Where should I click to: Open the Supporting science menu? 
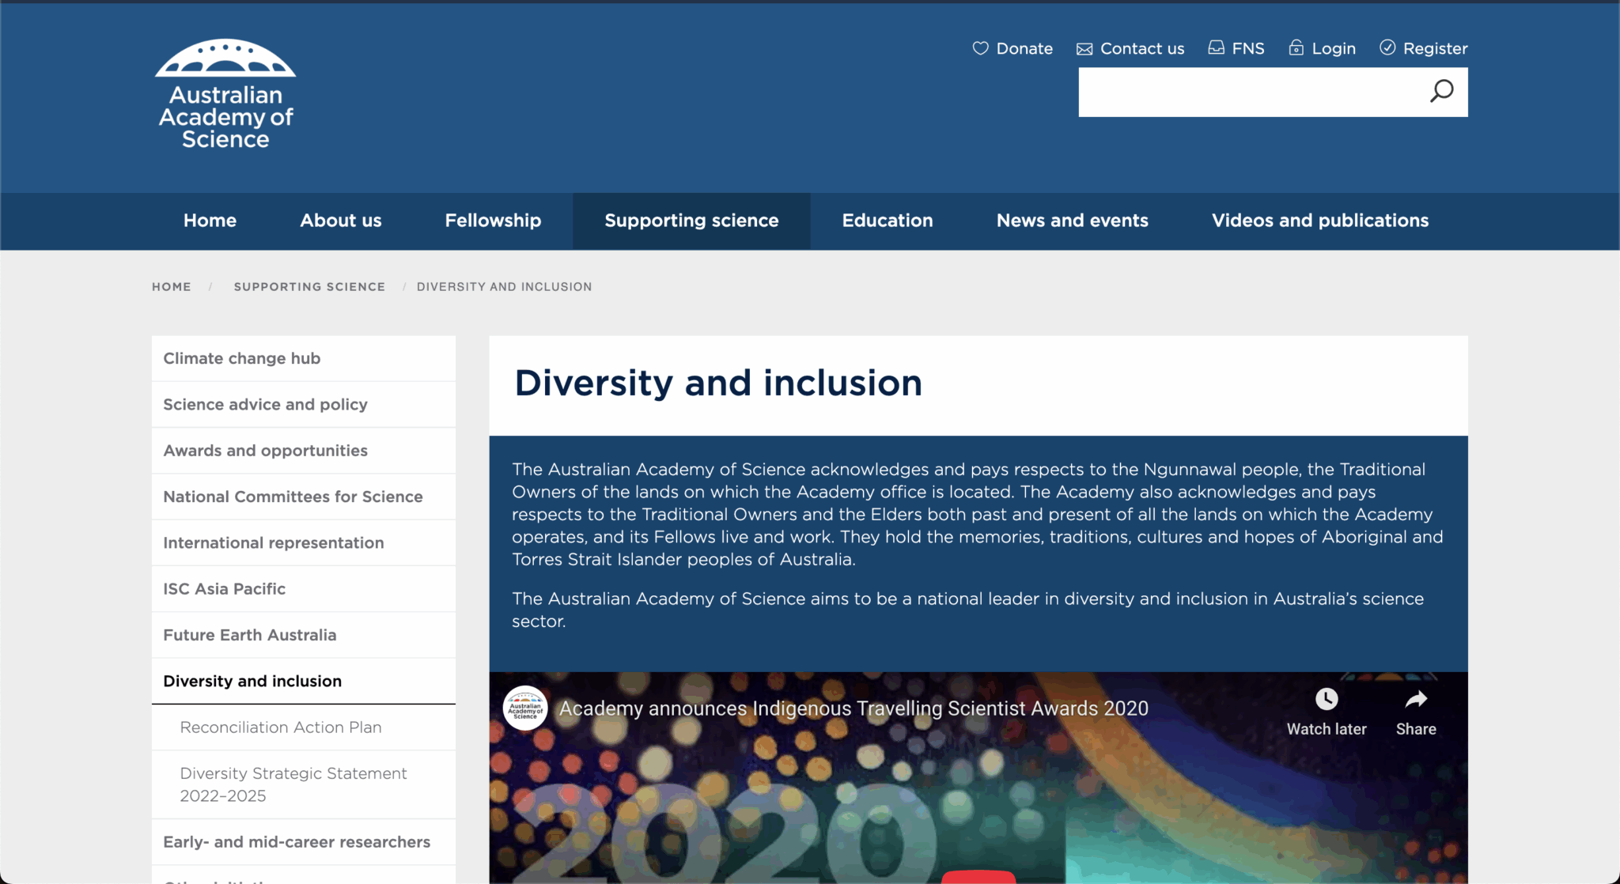click(691, 221)
